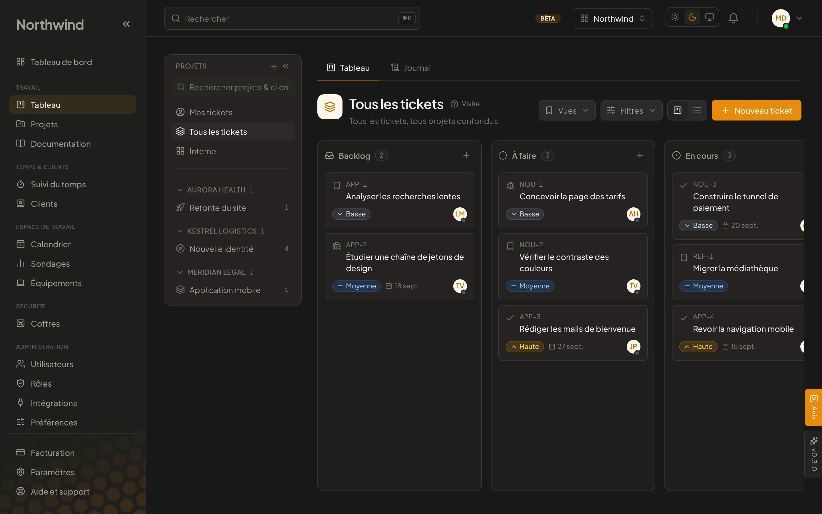The width and height of the screenshot is (822, 514).
Task: Open Coffres in sidebar
Action: coord(73,324)
